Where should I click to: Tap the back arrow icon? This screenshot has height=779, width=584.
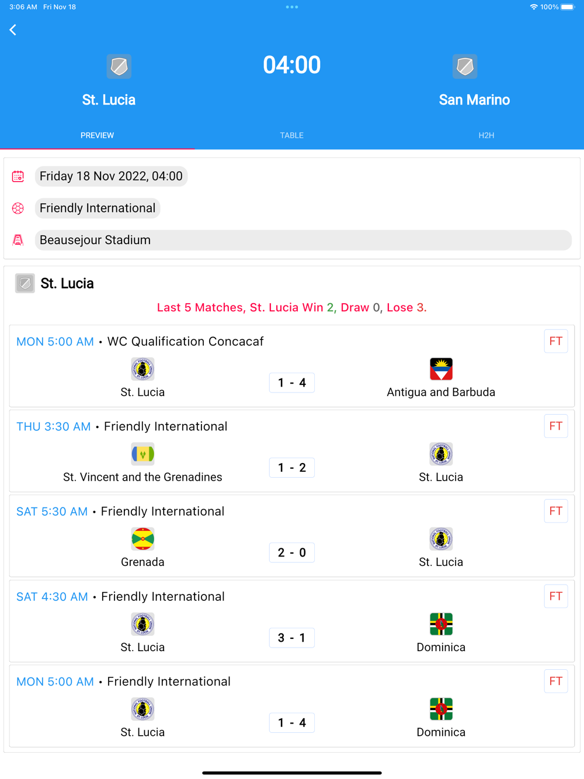click(13, 30)
